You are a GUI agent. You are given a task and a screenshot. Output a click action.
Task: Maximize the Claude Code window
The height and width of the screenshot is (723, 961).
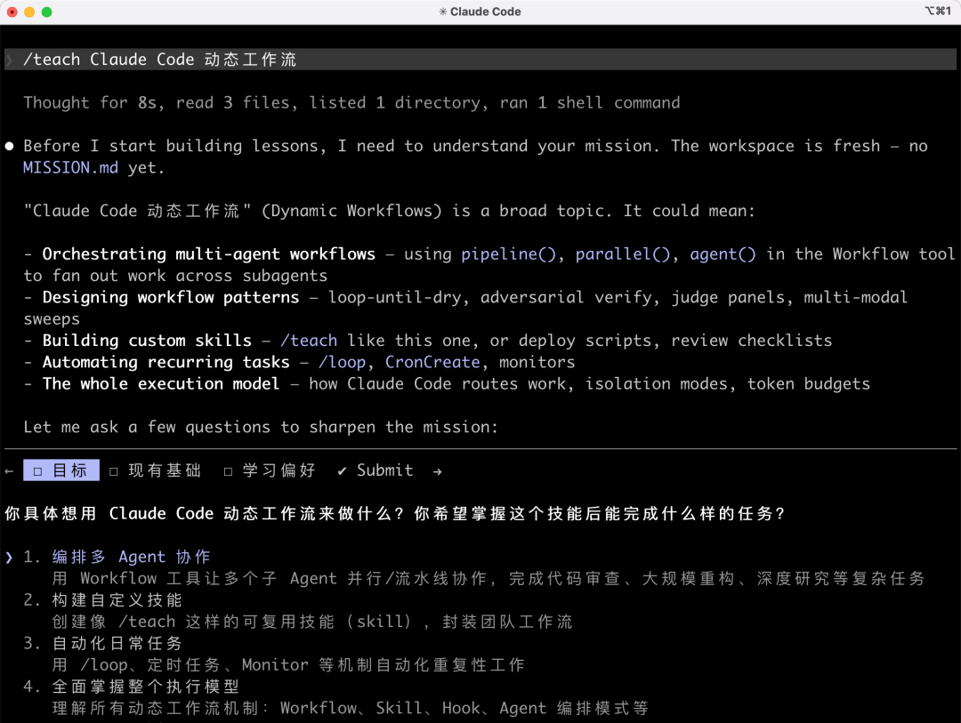46,12
